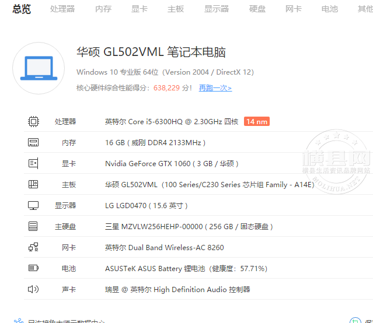This screenshot has height=323, width=373.
Task: Switch to the 内存 tab
Action: (x=103, y=9)
